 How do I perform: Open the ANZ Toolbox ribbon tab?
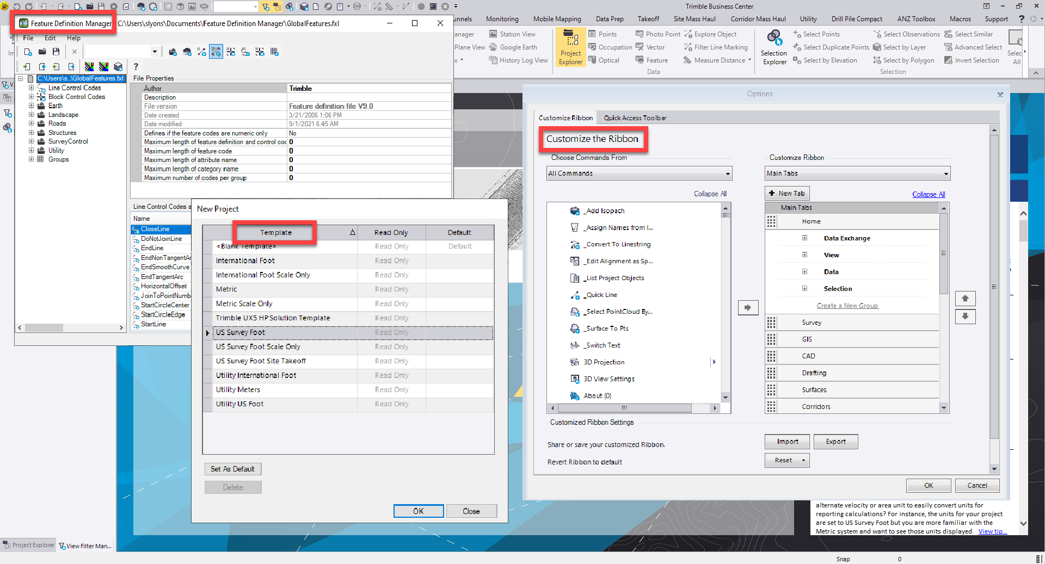point(916,19)
